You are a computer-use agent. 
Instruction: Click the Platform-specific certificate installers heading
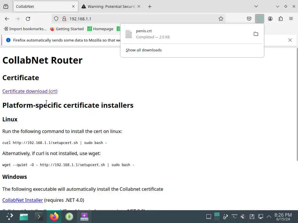click(x=68, y=105)
